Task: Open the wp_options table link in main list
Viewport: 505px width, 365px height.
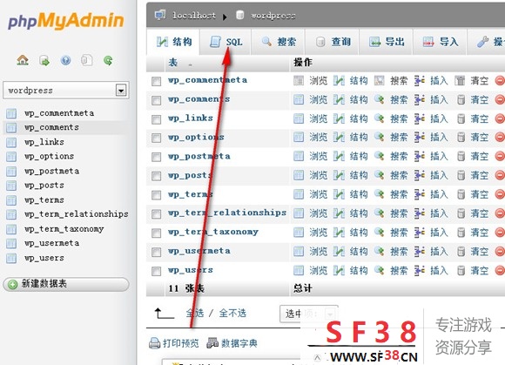Action: point(196,138)
